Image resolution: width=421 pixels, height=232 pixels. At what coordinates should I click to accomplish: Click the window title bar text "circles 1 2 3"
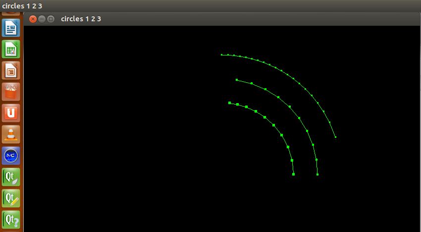[81, 19]
